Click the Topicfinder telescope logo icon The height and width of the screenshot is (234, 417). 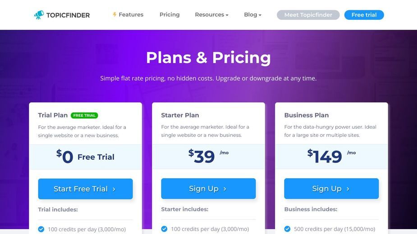point(39,15)
